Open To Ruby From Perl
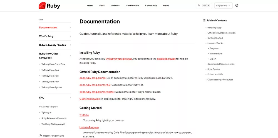The image size is (278, 138). click(50, 76)
